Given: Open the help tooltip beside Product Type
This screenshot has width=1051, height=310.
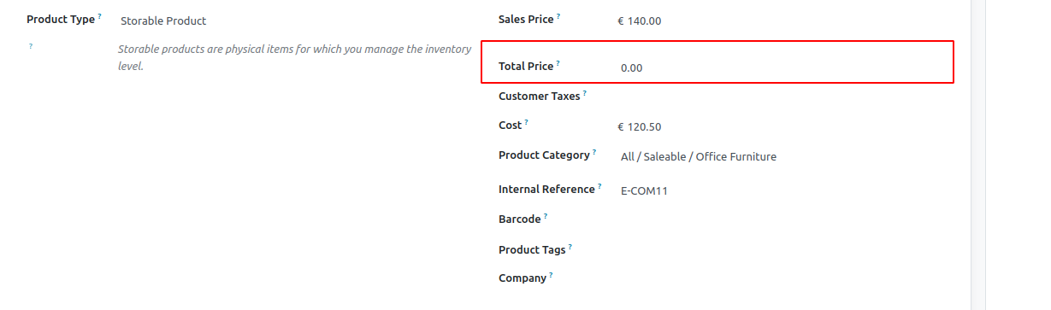Looking at the screenshot, I should click(x=99, y=16).
